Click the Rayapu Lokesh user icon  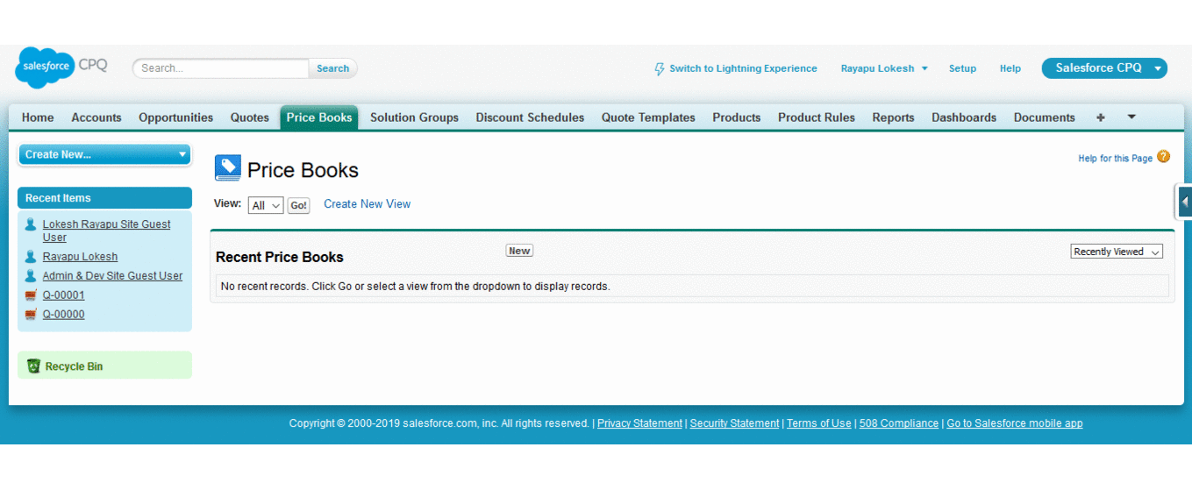point(31,257)
